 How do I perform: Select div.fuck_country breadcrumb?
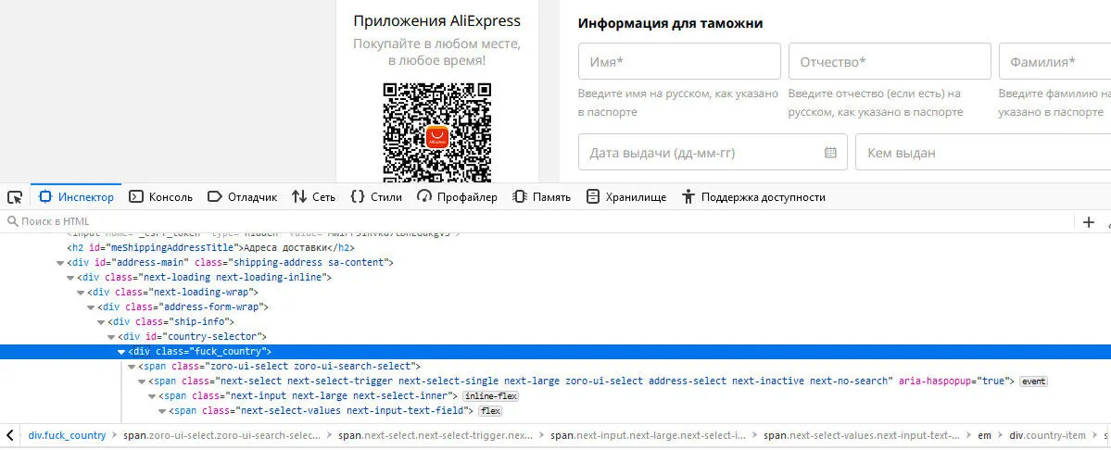point(68,435)
